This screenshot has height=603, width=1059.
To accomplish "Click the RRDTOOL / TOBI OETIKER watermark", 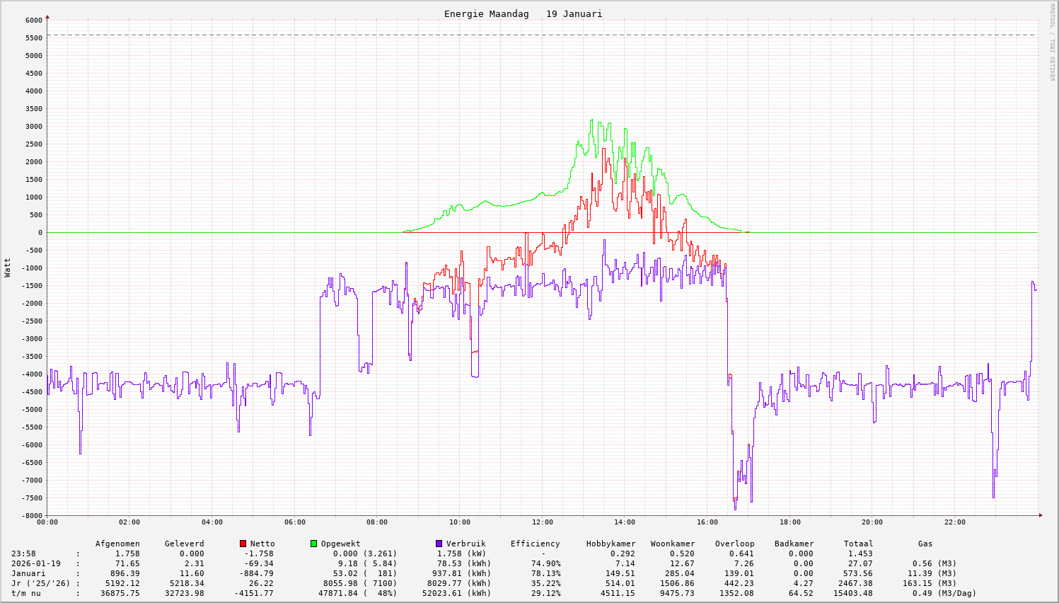I will click(x=1051, y=42).
